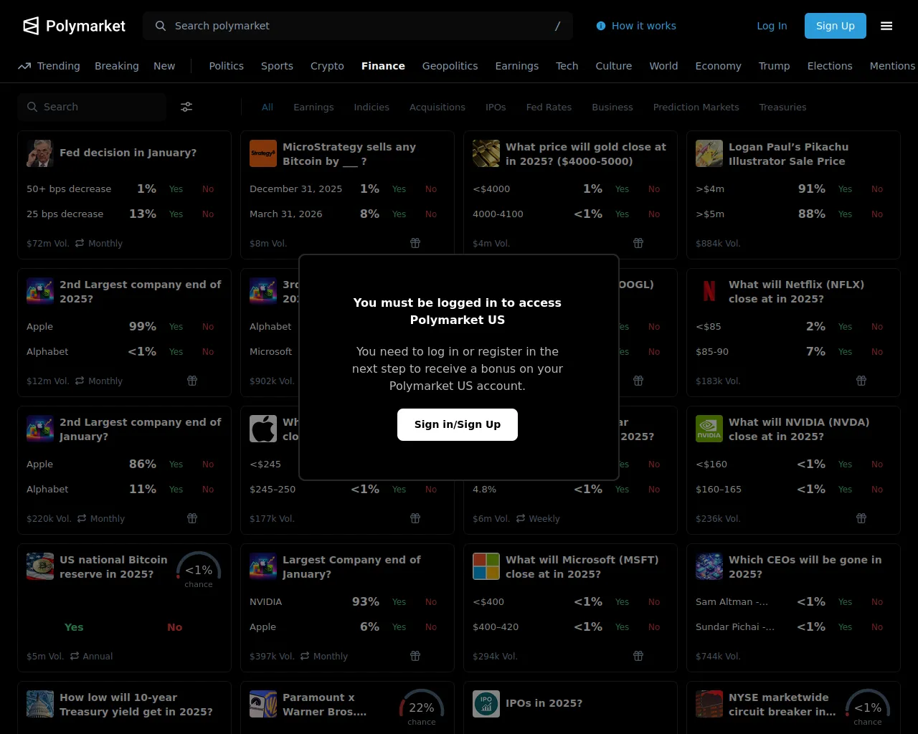Switch to the Trending tab

pyautogui.click(x=49, y=66)
